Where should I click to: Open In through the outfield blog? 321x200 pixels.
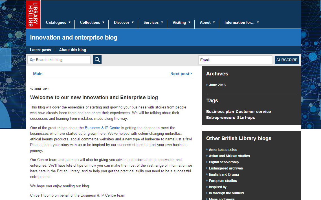(226, 193)
